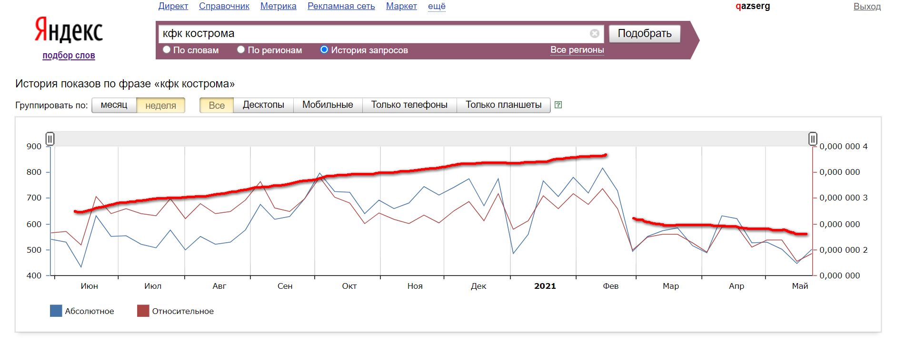Viewport: 897px width, 342px height.
Task: Click into the search query input field
Action: [x=371, y=33]
